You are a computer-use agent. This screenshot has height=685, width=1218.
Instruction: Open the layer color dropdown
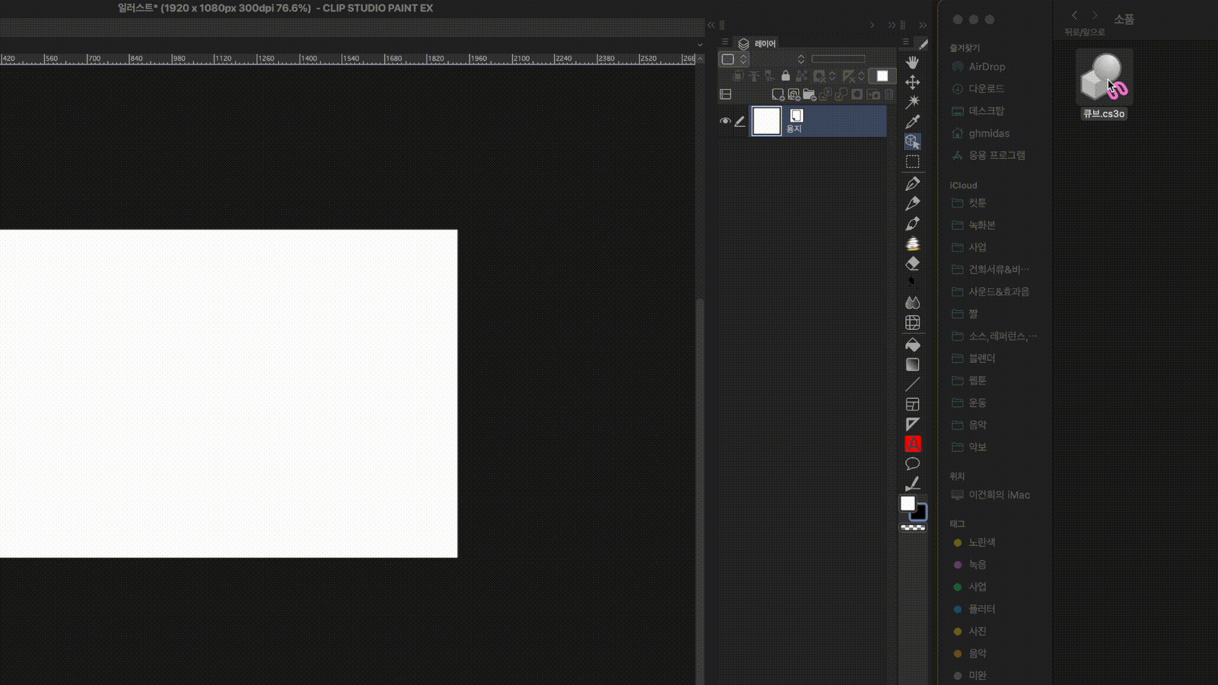click(735, 59)
